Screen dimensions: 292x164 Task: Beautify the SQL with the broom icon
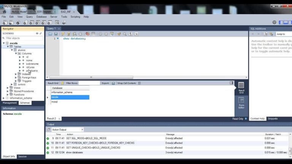click(119, 34)
